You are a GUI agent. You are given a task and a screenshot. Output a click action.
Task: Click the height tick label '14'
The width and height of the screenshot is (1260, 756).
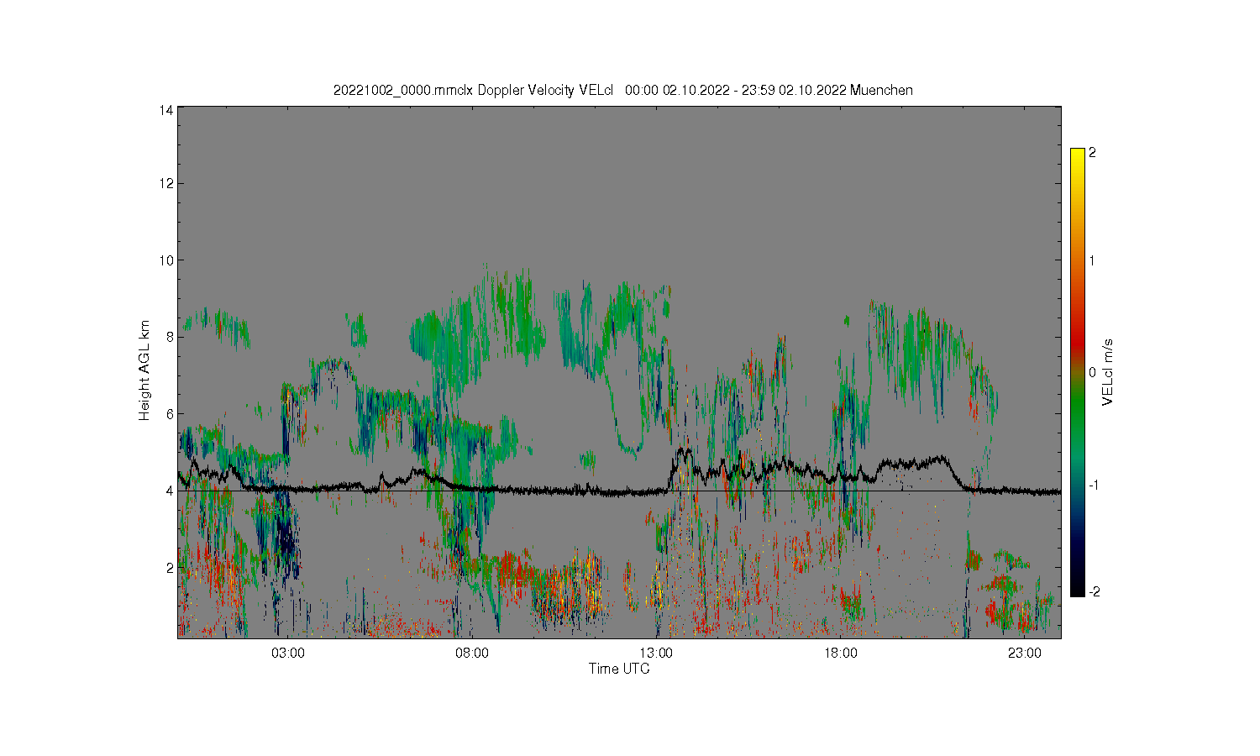pos(167,110)
